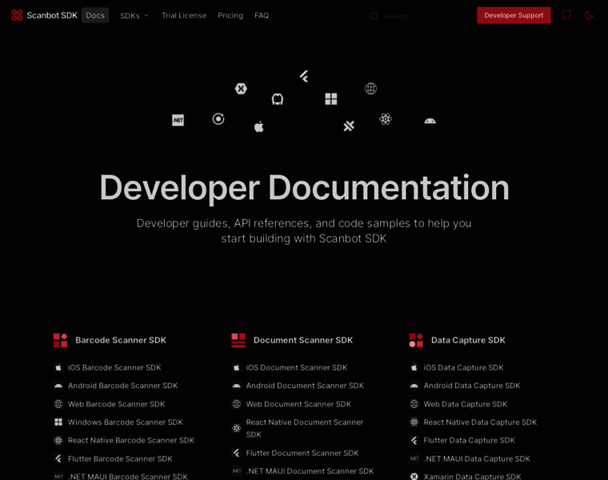Open the FAQ page
Screen dimensions: 608x480
[262, 15]
